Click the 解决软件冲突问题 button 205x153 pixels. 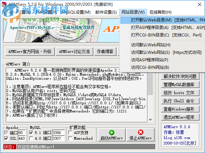[180, 76]
